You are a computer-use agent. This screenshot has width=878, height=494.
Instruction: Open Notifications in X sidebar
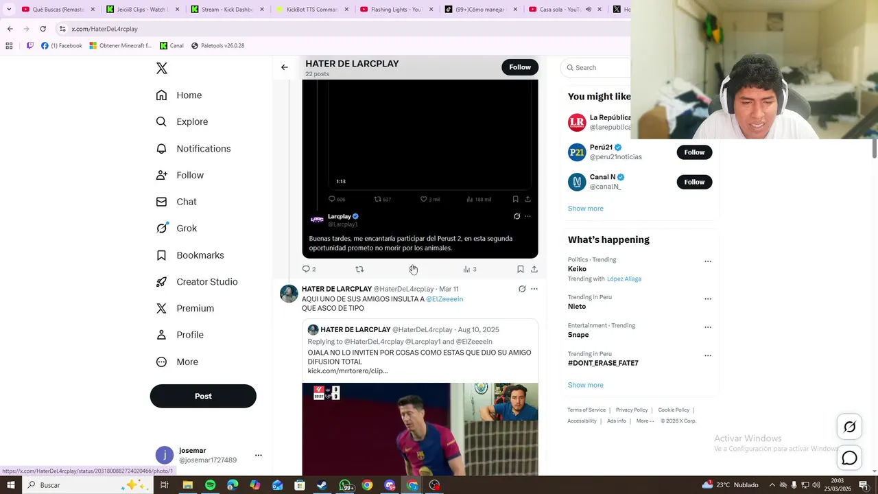click(193, 149)
